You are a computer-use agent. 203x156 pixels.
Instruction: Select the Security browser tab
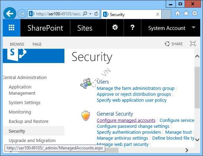[131, 14]
